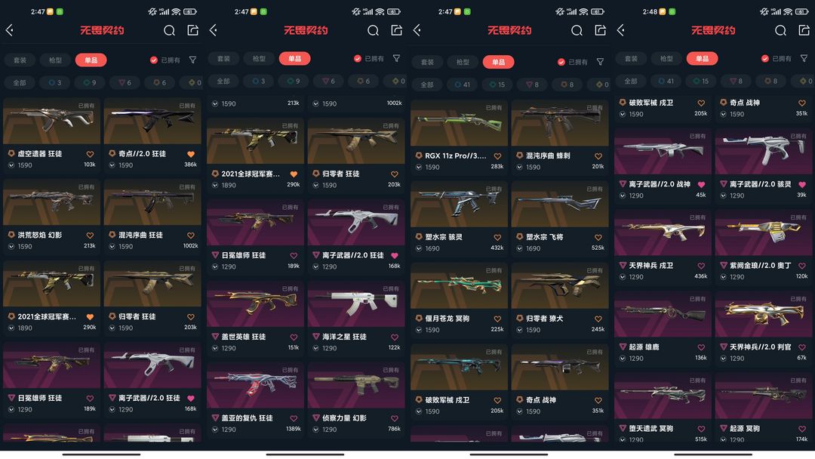Share from the 2:48 screen header
The height and width of the screenshot is (459, 815).
point(804,30)
